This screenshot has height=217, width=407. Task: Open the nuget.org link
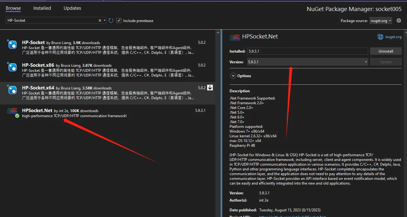point(393,37)
